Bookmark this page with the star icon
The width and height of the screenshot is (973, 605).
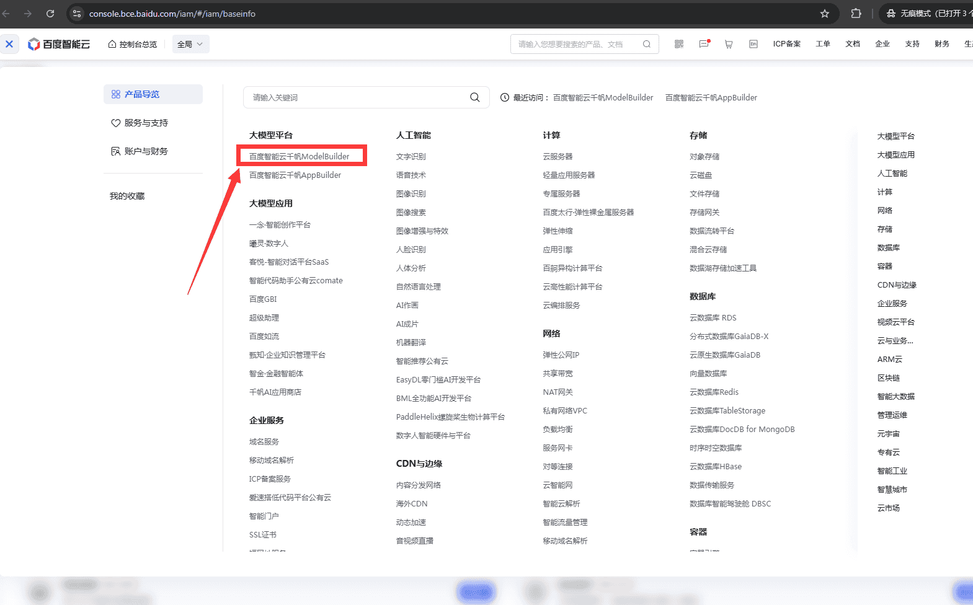coord(825,14)
